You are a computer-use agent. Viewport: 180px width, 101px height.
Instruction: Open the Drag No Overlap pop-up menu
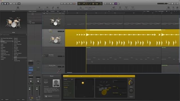pos(161,11)
